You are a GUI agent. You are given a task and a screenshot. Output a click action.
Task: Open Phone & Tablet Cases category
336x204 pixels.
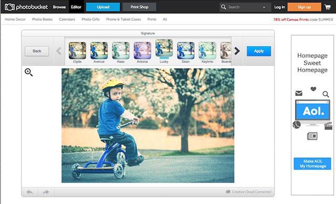click(x=123, y=19)
